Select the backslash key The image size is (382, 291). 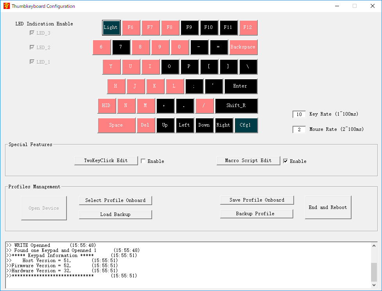pos(248,67)
